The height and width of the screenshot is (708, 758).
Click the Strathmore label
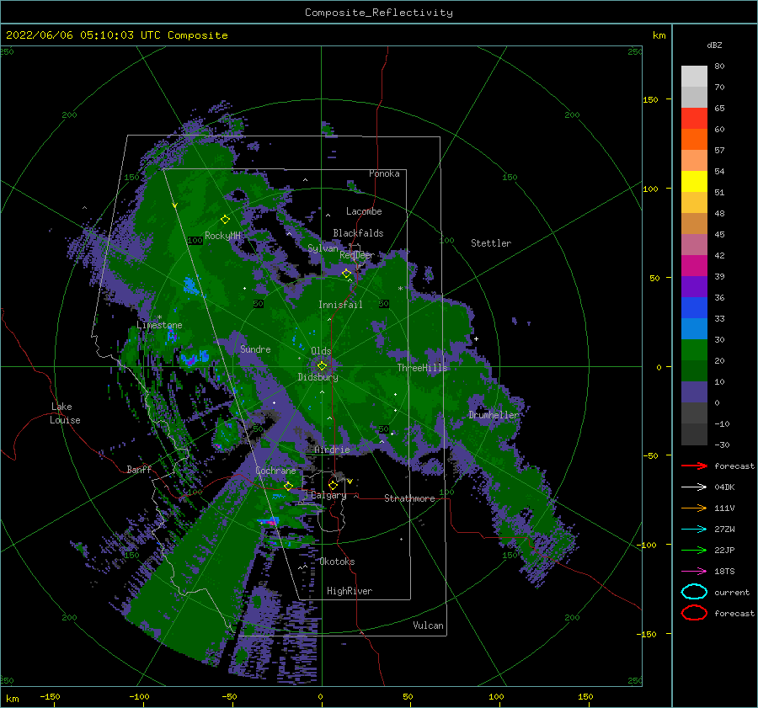point(409,498)
